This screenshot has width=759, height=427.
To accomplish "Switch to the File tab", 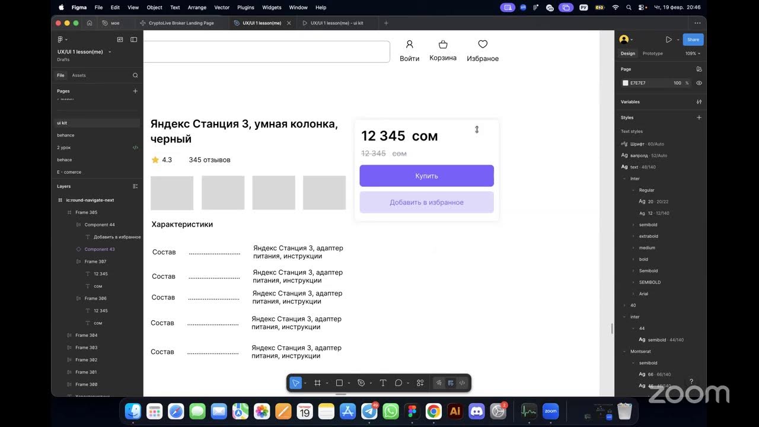I will 60,75.
